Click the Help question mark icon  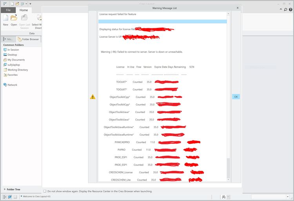pos(290,9)
